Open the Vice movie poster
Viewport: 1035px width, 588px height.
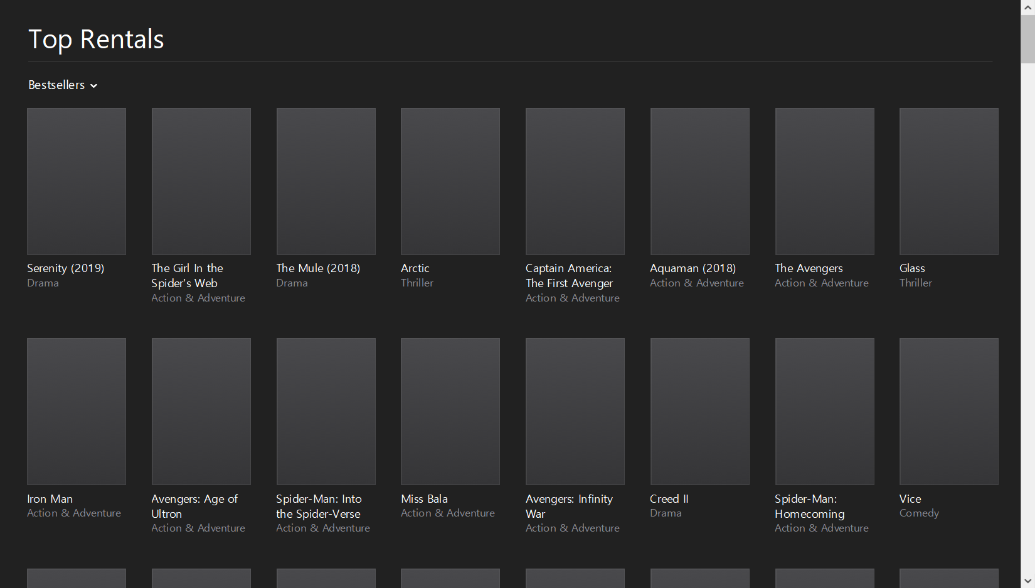949,411
